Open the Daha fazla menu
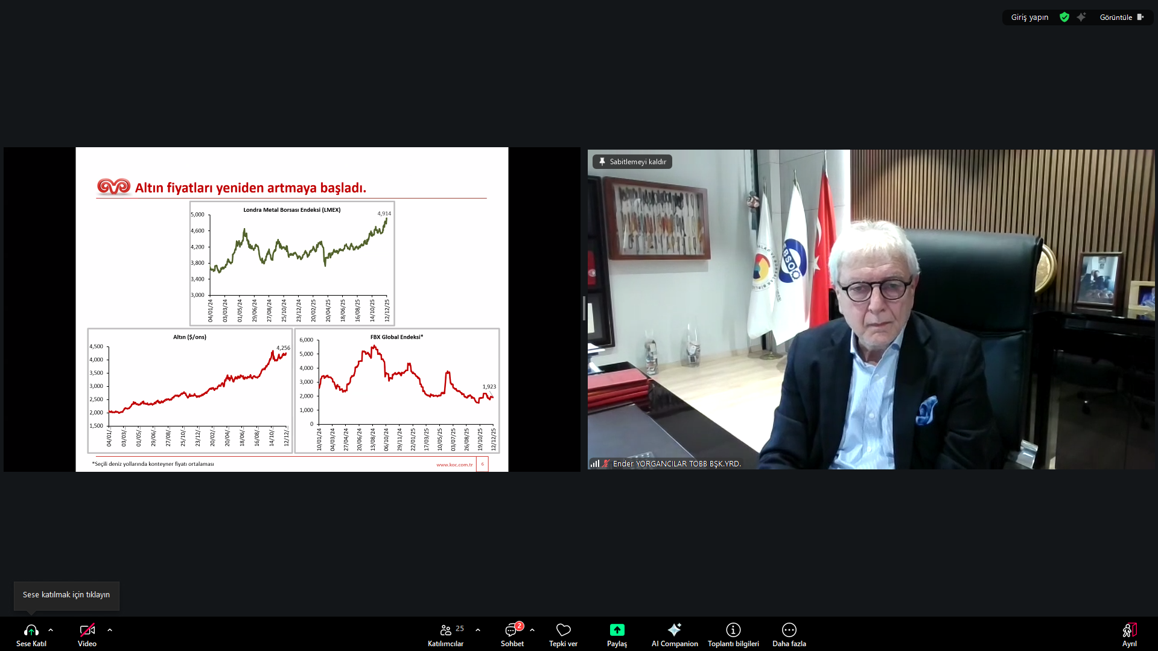This screenshot has width=1158, height=651. pyautogui.click(x=789, y=630)
